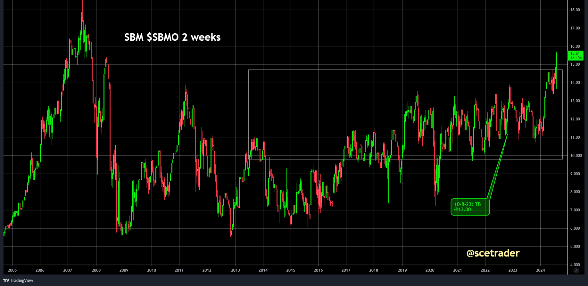Image resolution: width=588 pixels, height=286 pixels.
Task: Click the 2010 label on time axis
Action: click(x=152, y=270)
